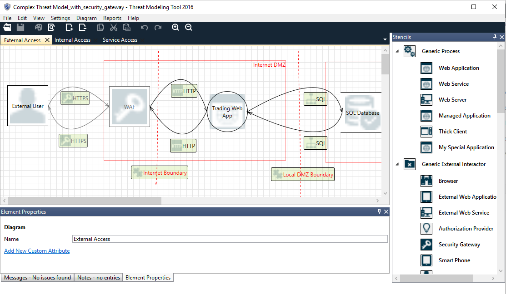This screenshot has width=506, height=294.
Task: Select the WAF element in diagram
Action: 130,107
